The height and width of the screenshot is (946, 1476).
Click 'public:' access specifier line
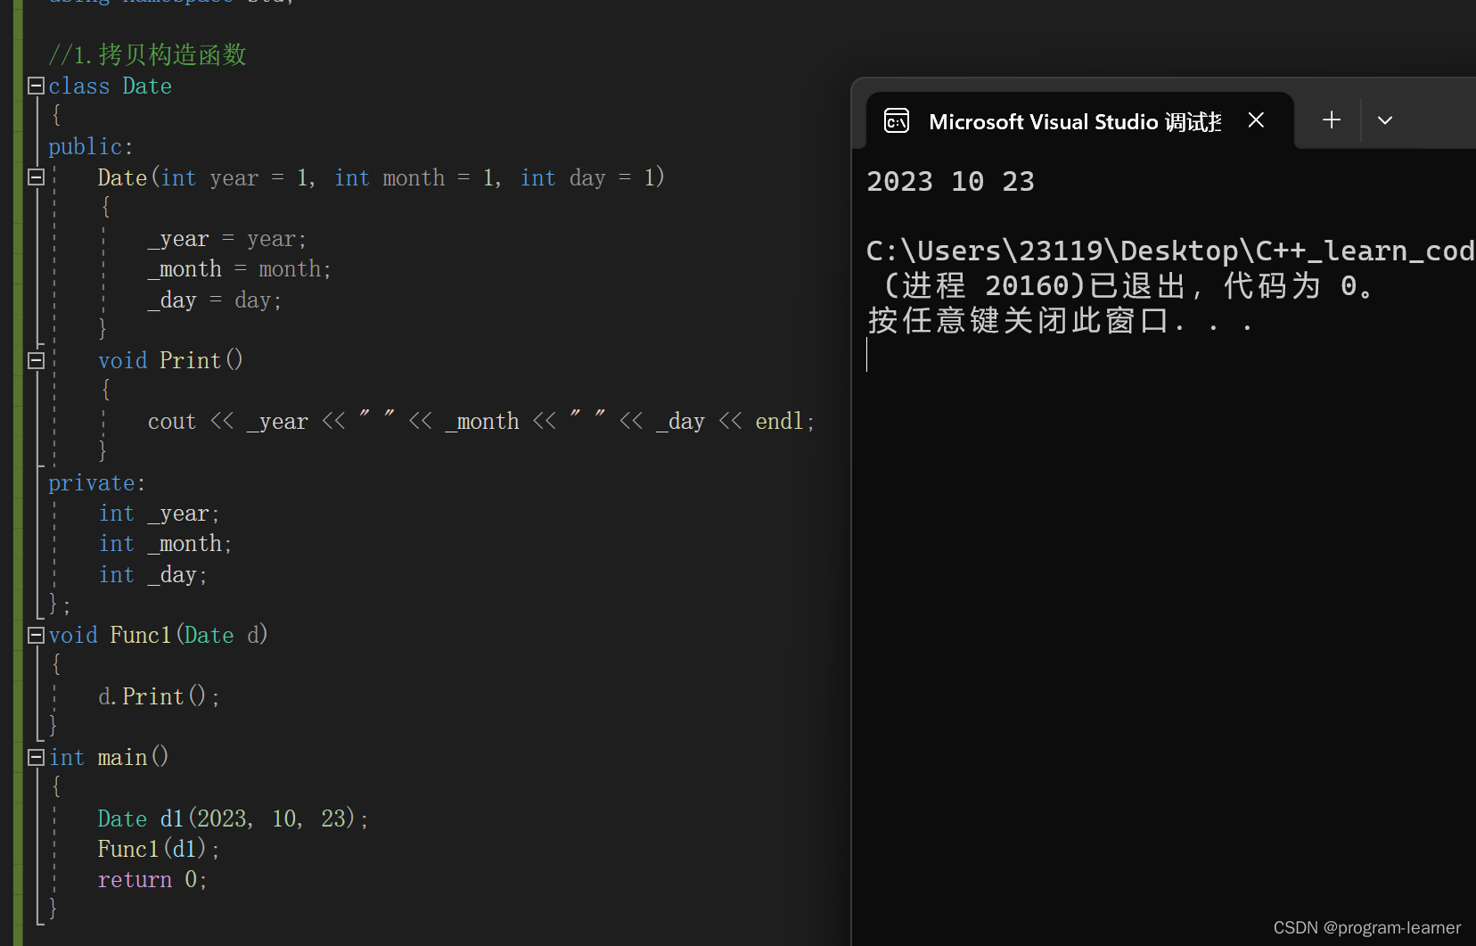pos(90,146)
